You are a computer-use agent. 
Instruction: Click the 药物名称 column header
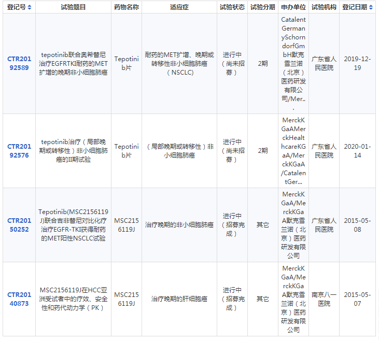coord(127,7)
